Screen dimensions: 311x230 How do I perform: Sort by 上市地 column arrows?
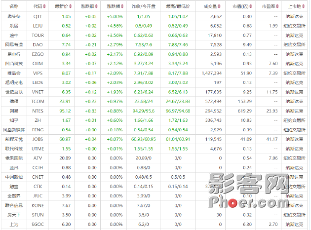[304, 6]
